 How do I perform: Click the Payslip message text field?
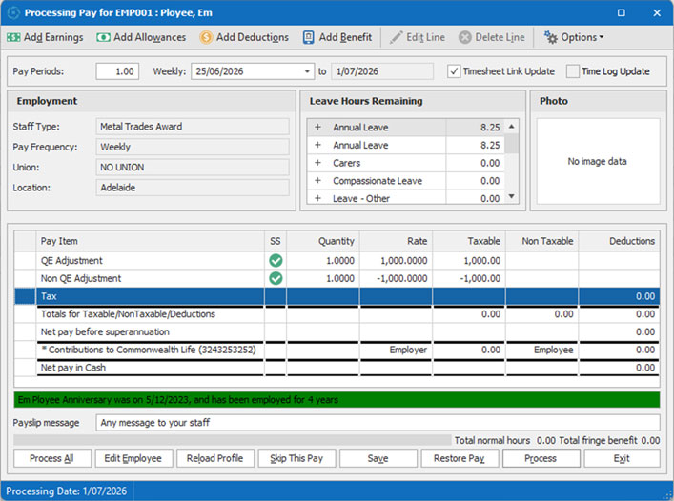coord(378,423)
